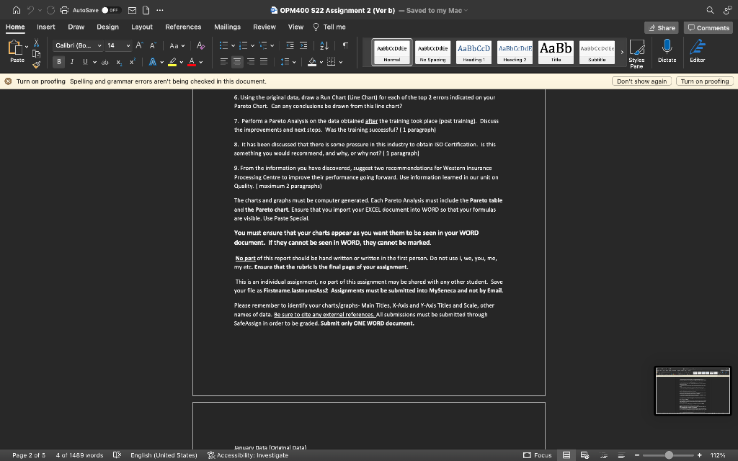Toggle Bold formatting

coord(59,62)
